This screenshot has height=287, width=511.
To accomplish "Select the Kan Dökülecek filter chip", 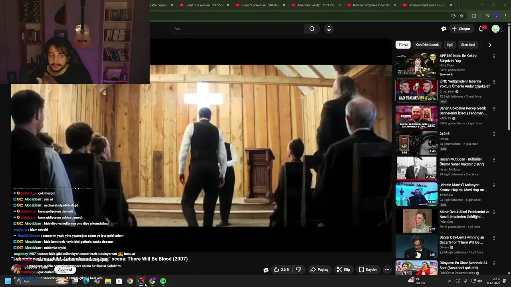I will pyautogui.click(x=427, y=45).
